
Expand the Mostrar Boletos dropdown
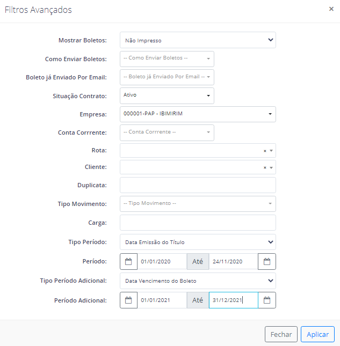tap(198, 40)
